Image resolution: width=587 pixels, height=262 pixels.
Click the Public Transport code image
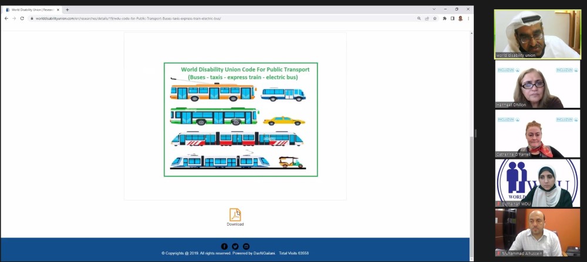pyautogui.click(x=241, y=120)
